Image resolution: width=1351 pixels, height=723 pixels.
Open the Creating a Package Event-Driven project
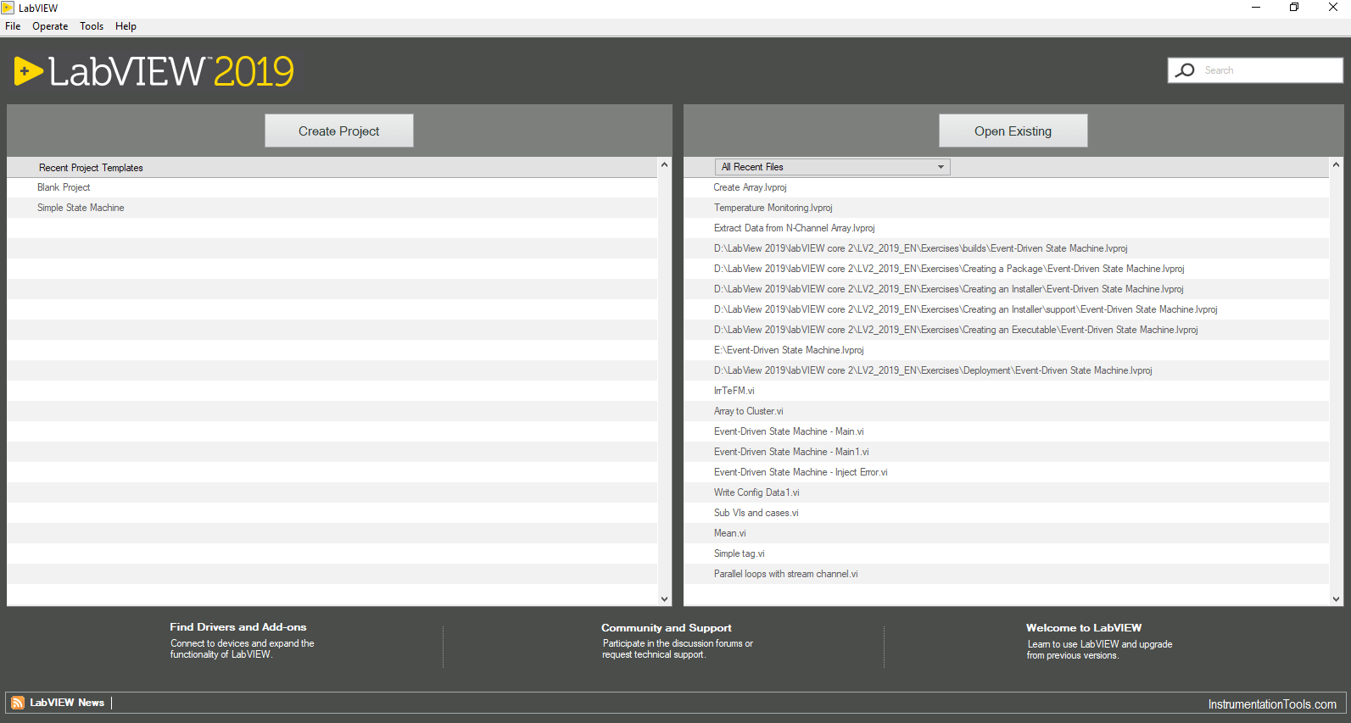949,269
